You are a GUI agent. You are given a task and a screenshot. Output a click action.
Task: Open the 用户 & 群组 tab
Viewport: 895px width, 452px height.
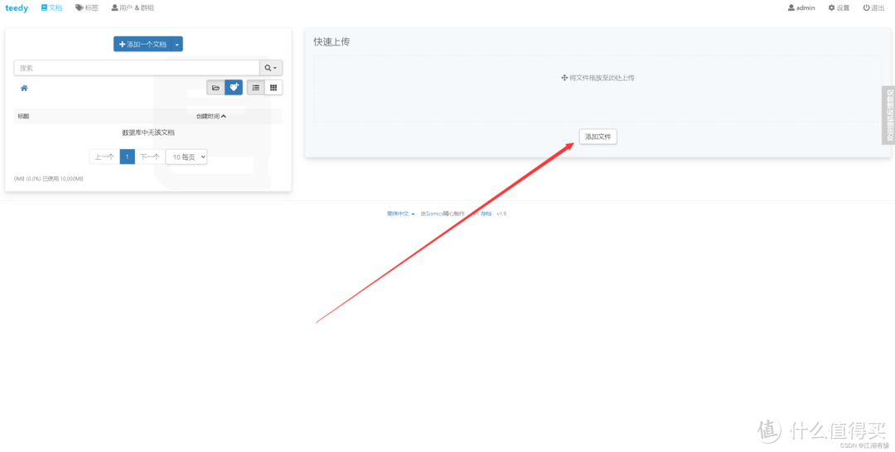[133, 8]
